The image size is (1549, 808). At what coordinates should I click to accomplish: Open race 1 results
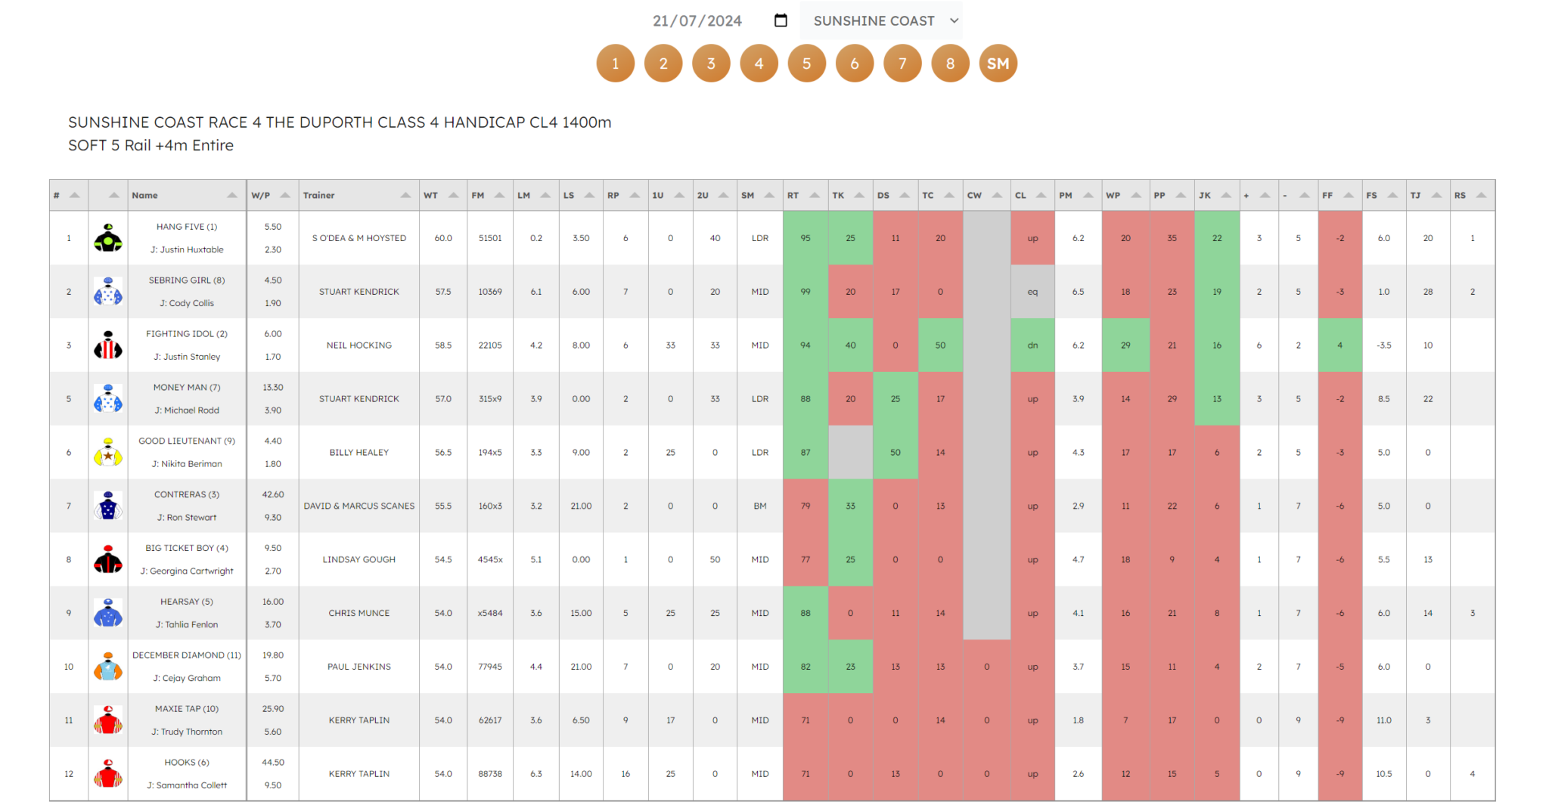[x=615, y=63]
